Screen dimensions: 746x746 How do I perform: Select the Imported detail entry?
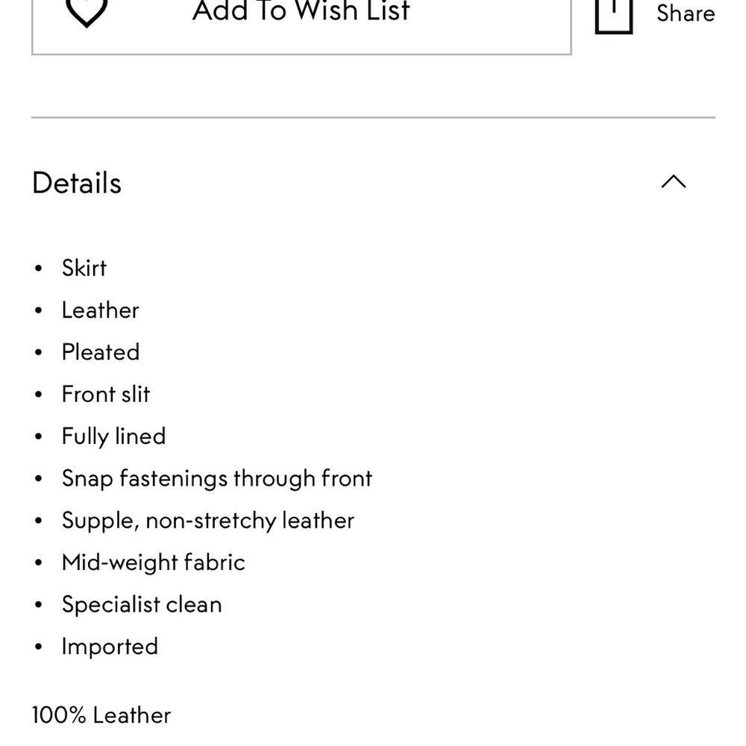[x=110, y=647]
